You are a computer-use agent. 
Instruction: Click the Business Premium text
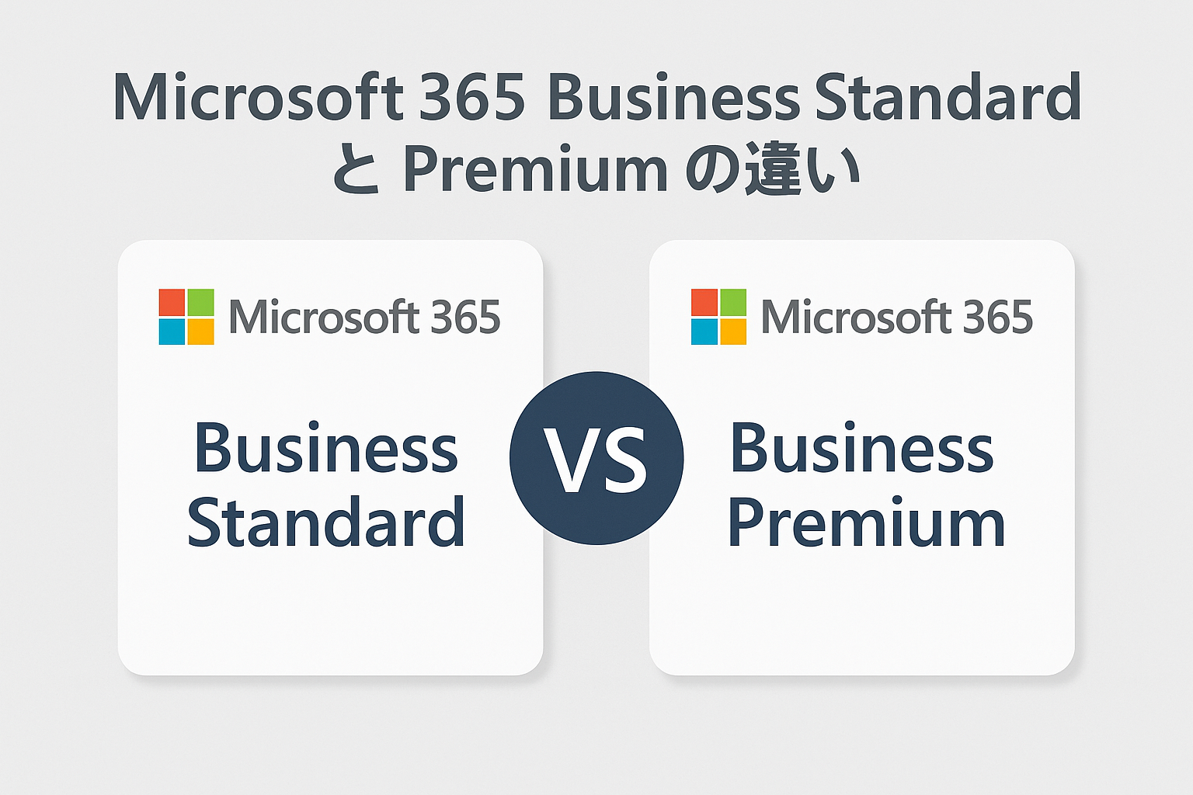pos(865,484)
